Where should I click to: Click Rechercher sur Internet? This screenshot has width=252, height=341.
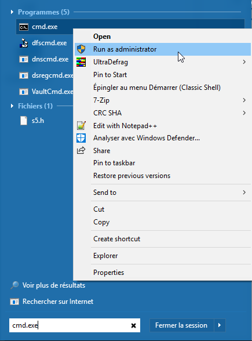click(x=58, y=302)
